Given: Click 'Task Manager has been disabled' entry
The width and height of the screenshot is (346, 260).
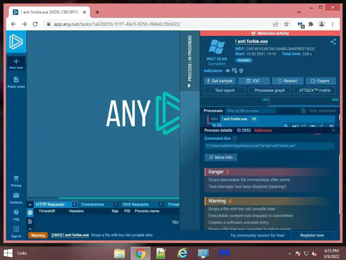Looking at the screenshot, I should point(247,187).
